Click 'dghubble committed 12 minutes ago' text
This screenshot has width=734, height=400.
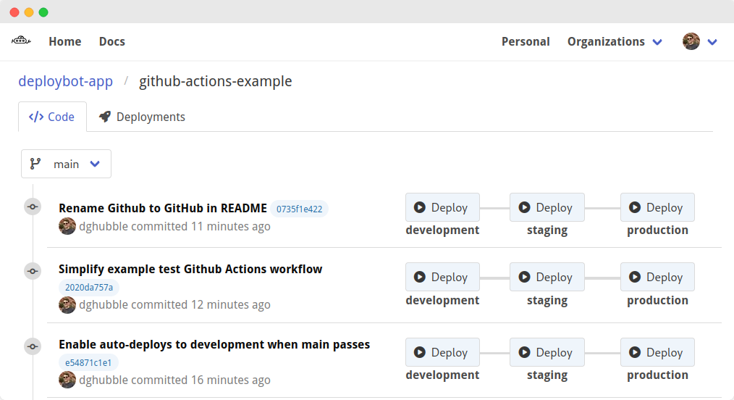point(174,305)
